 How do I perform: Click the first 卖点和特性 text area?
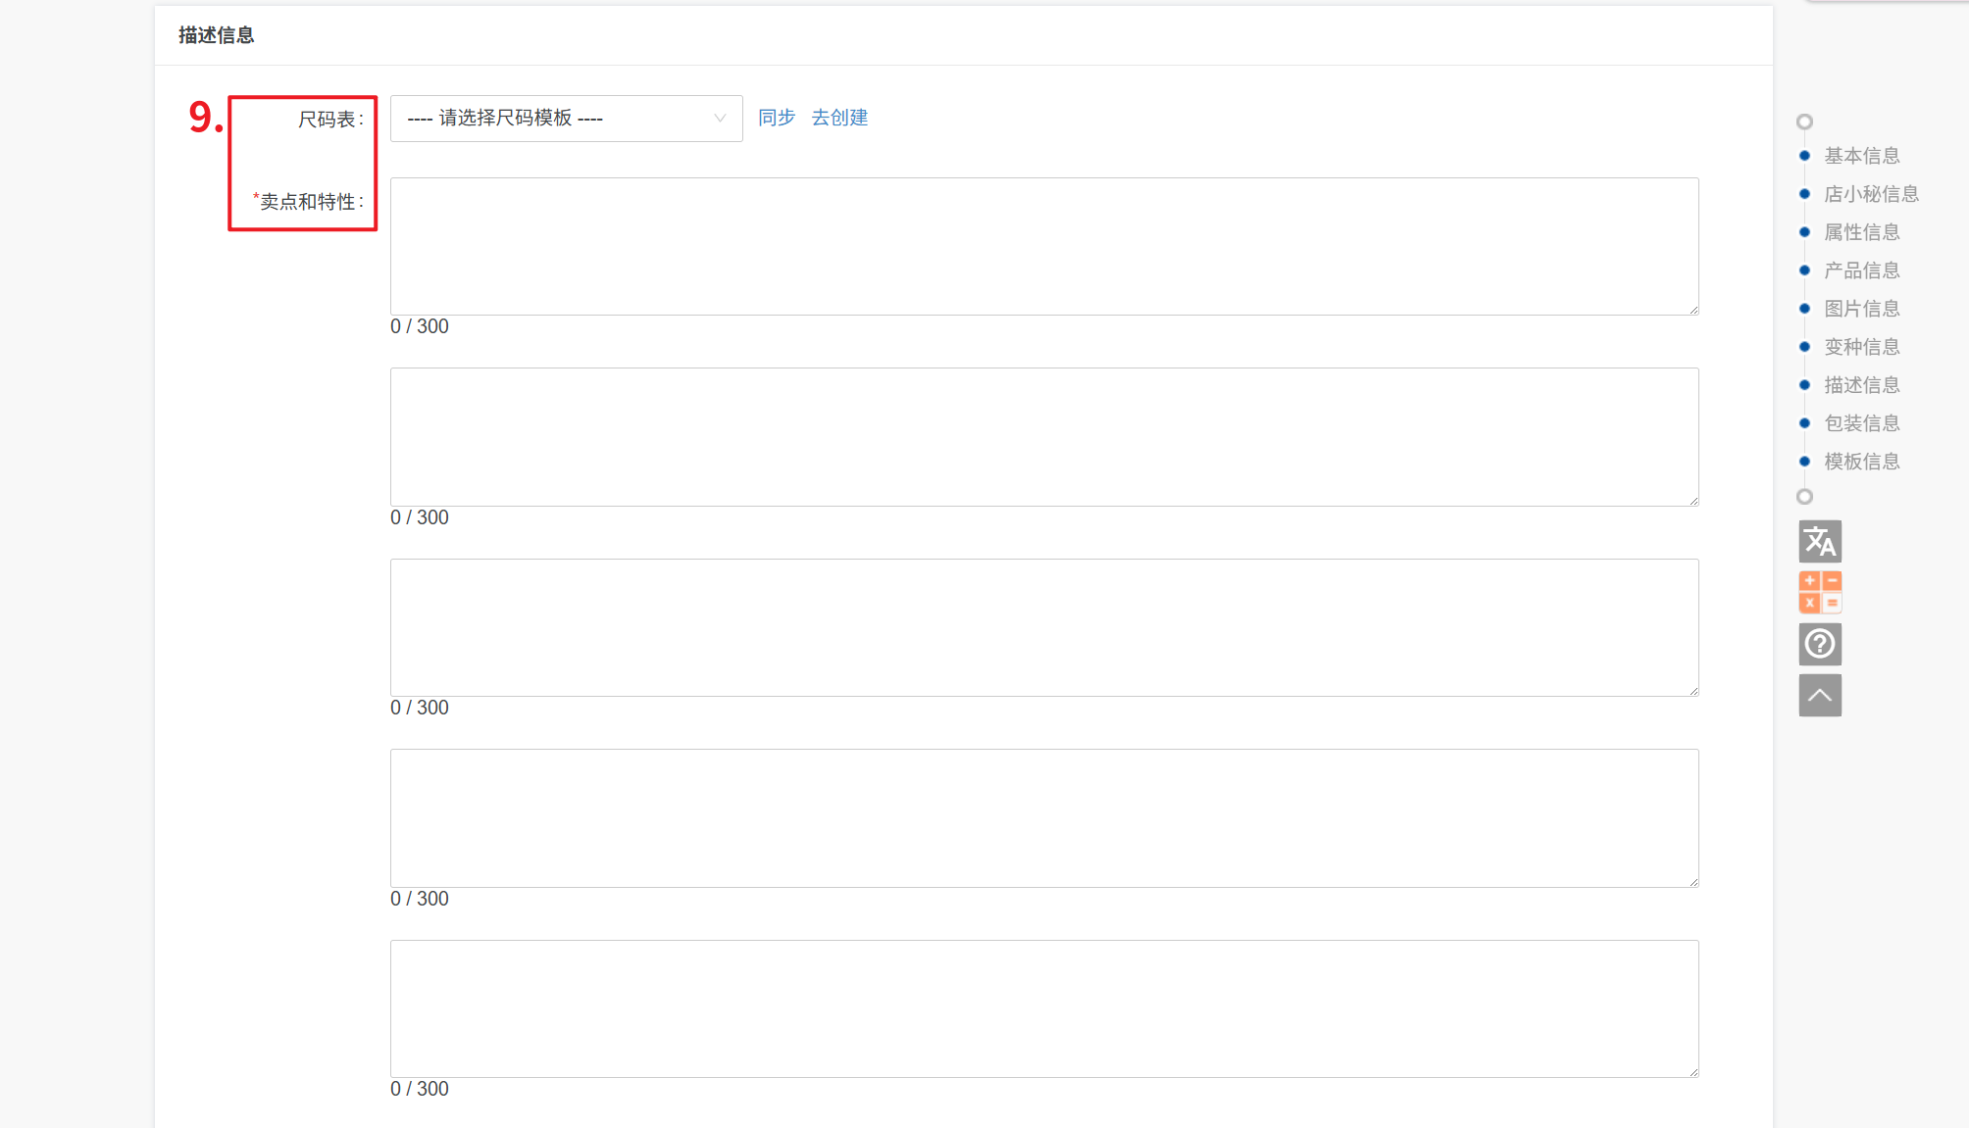click(1043, 246)
